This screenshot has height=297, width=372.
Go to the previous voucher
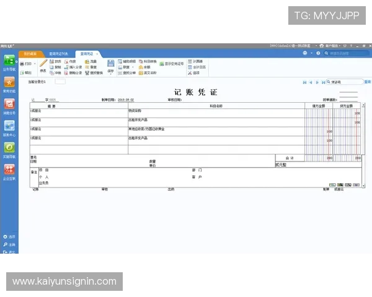click(x=311, y=82)
